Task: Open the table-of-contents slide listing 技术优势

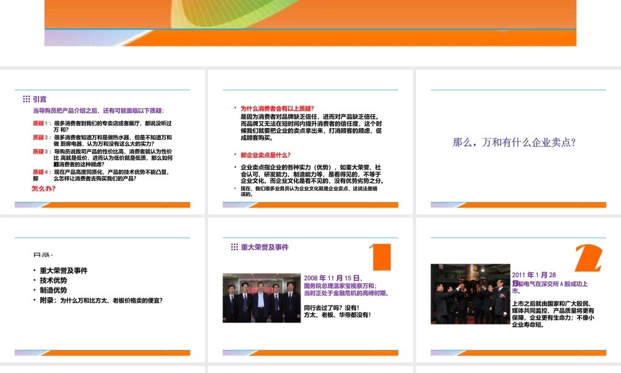Action: click(102, 290)
